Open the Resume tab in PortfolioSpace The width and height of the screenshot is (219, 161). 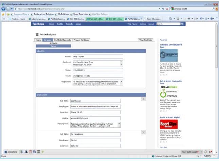click(x=48, y=40)
